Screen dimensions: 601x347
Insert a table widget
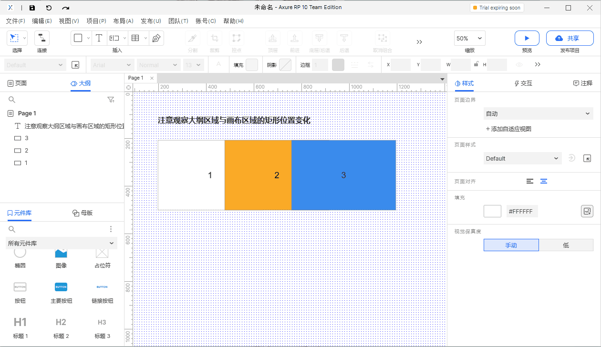coord(135,38)
